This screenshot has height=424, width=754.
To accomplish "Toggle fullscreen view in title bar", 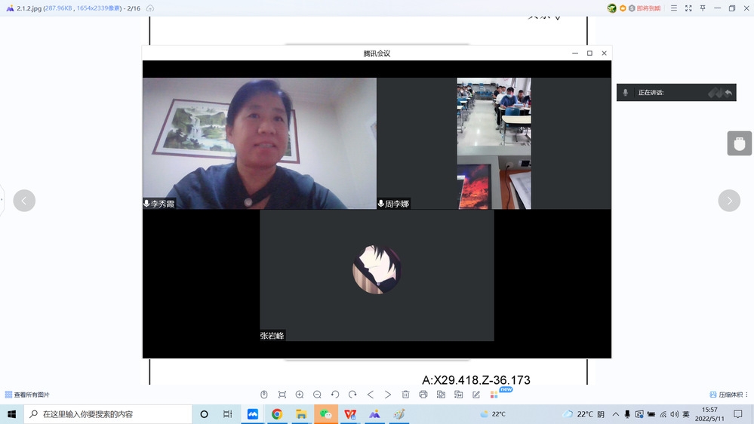I will point(688,8).
